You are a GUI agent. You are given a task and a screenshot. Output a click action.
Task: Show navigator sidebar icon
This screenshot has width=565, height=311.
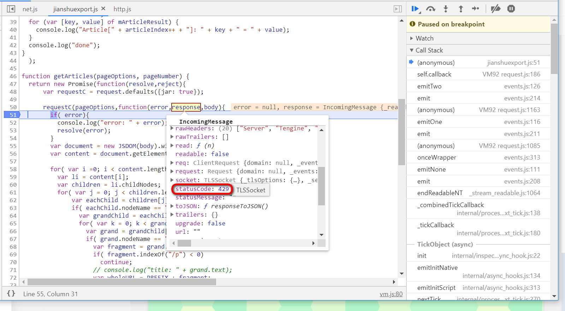[x=11, y=9]
